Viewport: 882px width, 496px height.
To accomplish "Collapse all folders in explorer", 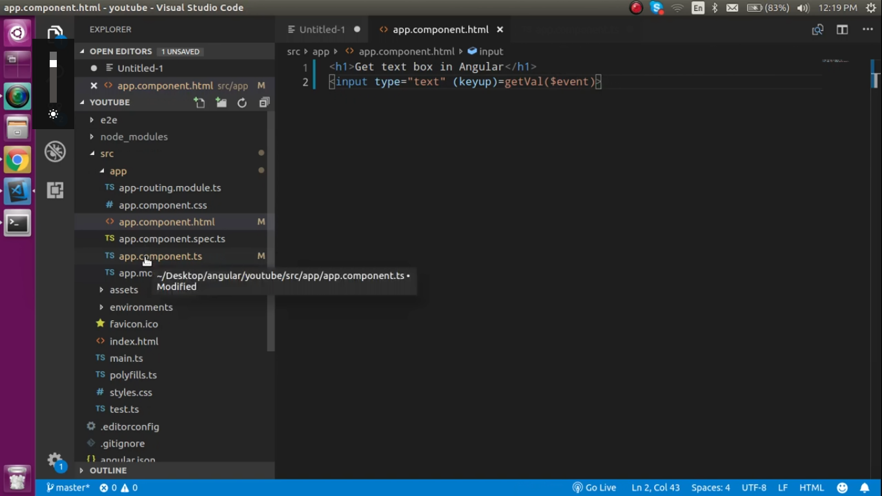I will [x=264, y=103].
